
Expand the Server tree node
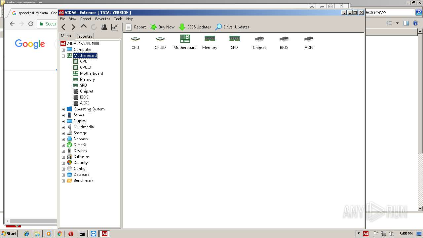click(63, 115)
